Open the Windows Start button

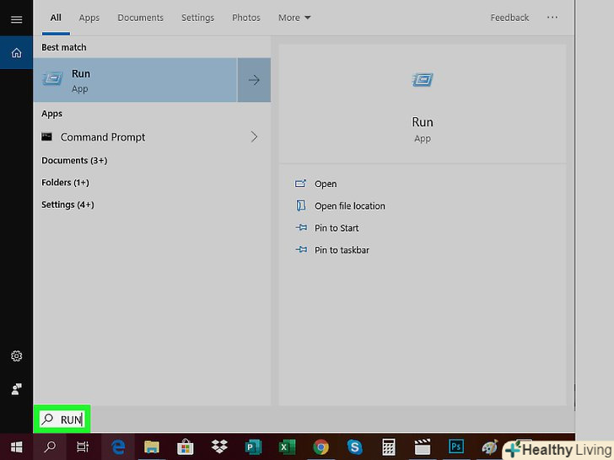pyautogui.click(x=17, y=447)
